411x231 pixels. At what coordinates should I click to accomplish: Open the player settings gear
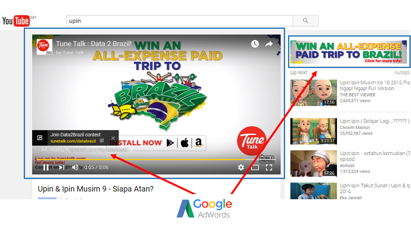coord(241,167)
